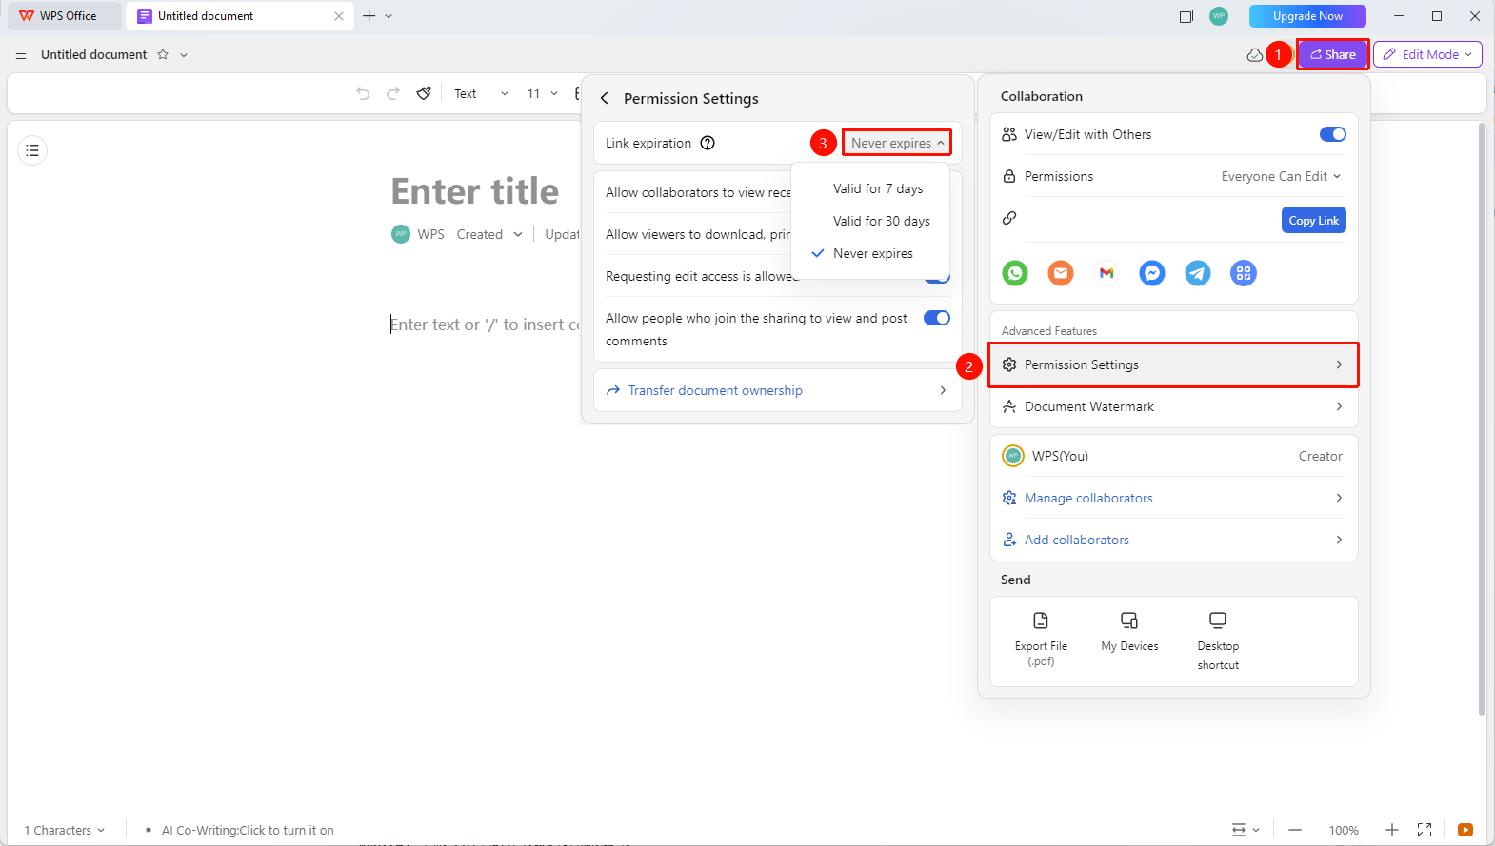This screenshot has width=1495, height=846.
Task: Choose Never expires in the list
Action: pyautogui.click(x=870, y=253)
